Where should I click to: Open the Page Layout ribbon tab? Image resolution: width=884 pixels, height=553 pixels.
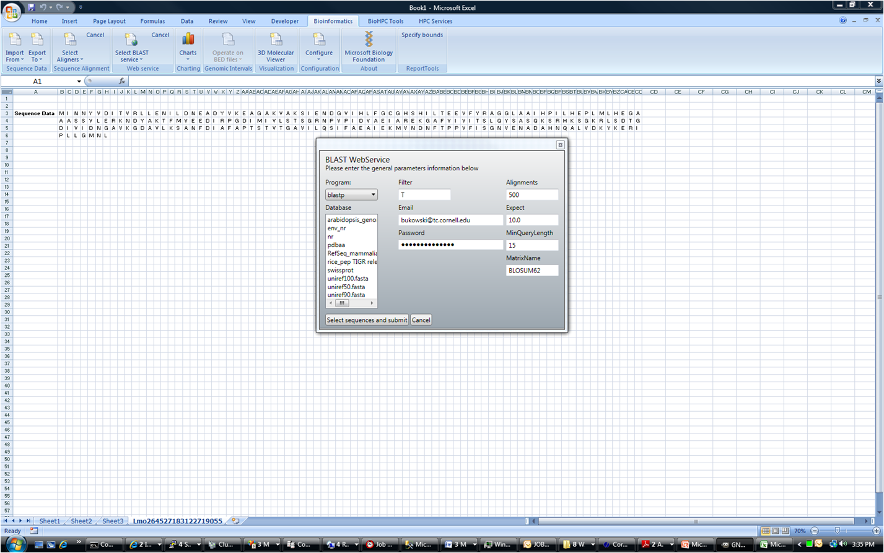click(x=109, y=21)
